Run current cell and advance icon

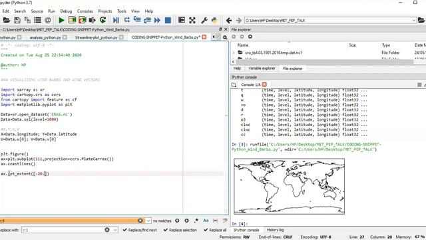click(82, 20)
